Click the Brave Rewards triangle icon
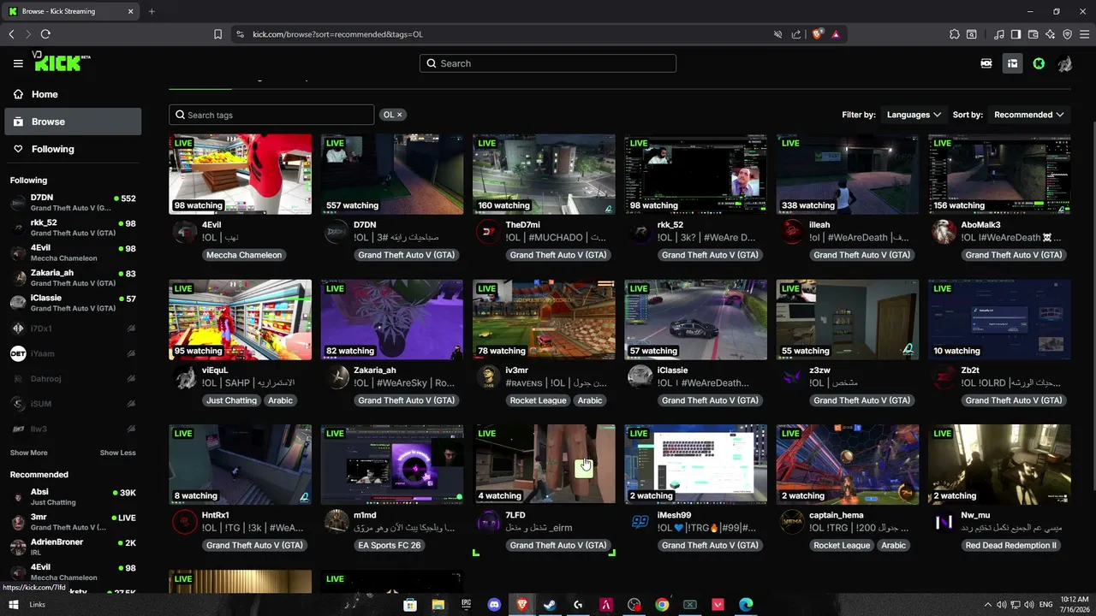 click(x=836, y=34)
